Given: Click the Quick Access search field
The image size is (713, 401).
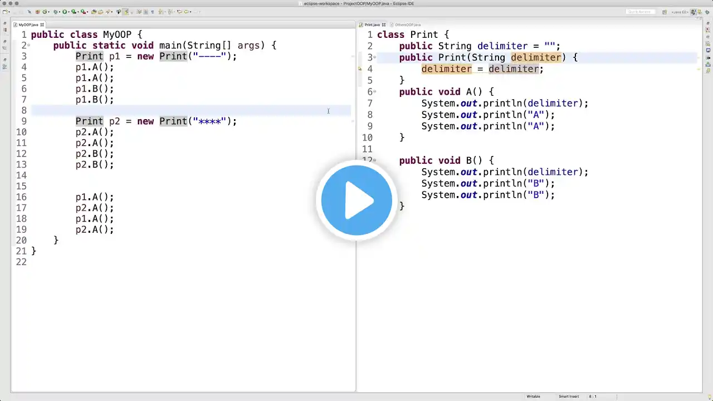Looking at the screenshot, I should click(641, 12).
